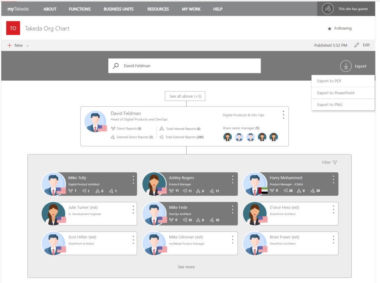The image size is (380, 283).
Task: Choose Export to PowerPoint
Action: 343,93
